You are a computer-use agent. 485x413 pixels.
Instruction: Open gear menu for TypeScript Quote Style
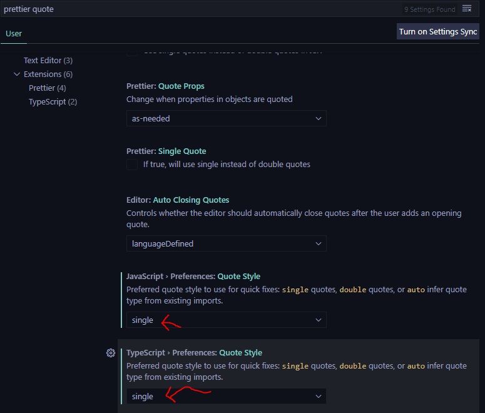coord(111,353)
